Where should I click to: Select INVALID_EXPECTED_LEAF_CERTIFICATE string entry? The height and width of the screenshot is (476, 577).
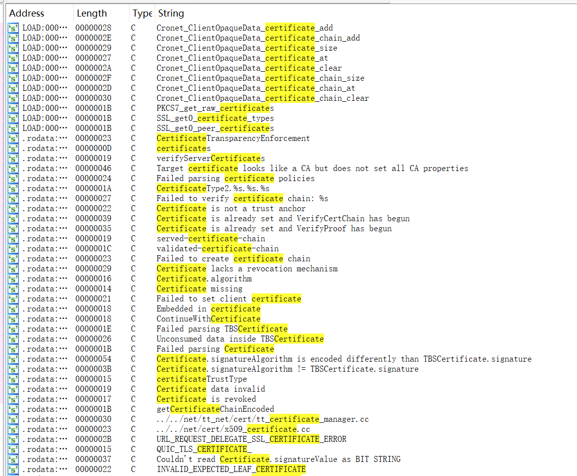click(x=230, y=469)
